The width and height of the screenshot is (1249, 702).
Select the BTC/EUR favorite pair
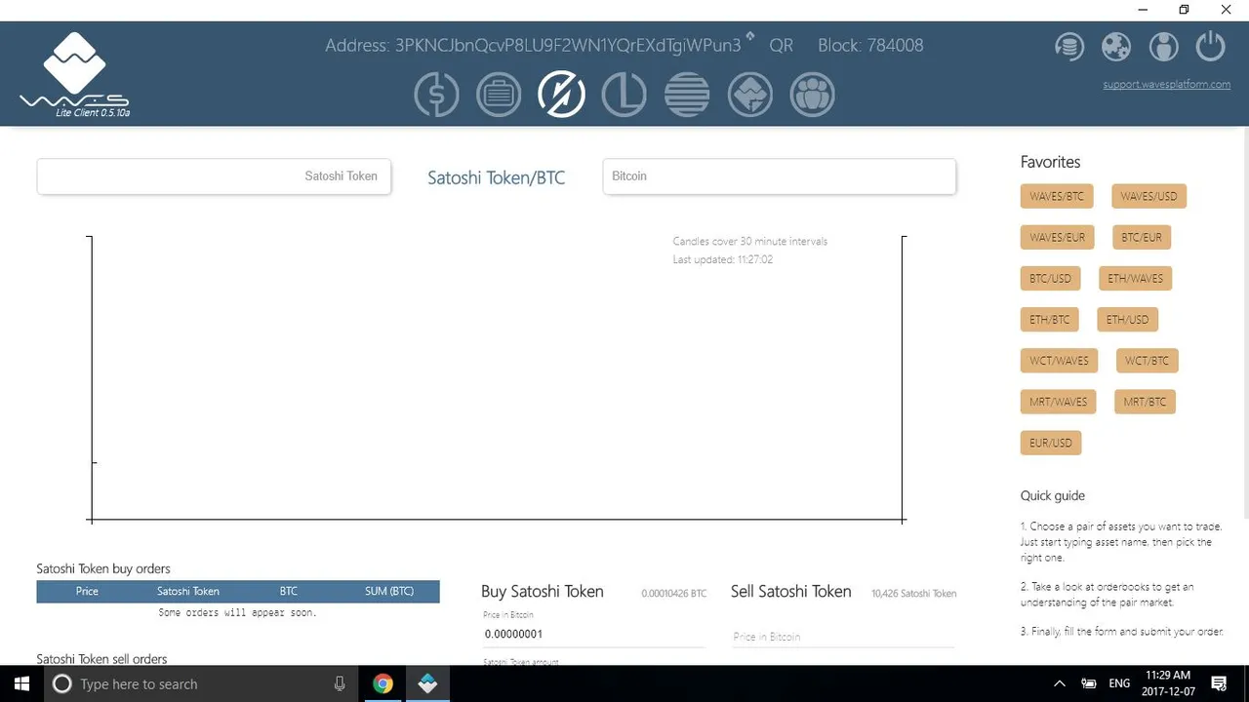pos(1142,237)
